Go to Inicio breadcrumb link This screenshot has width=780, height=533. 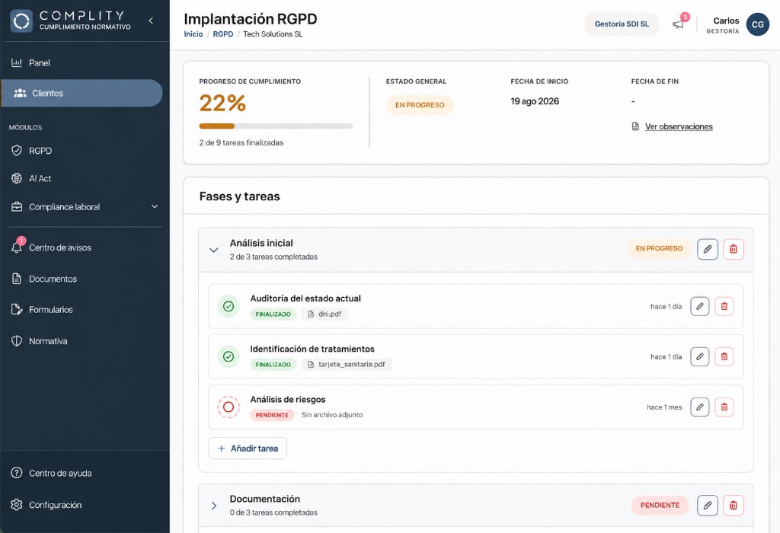point(193,34)
